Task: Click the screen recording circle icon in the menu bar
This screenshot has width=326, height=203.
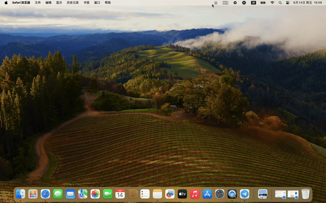Action: click(235, 3)
